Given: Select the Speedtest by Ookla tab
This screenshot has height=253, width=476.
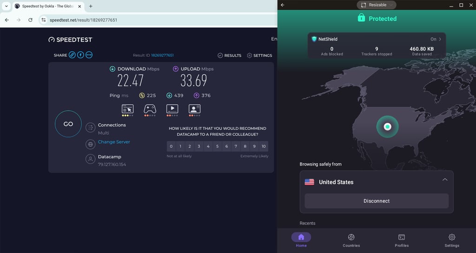Looking at the screenshot, I should tap(48, 6).
